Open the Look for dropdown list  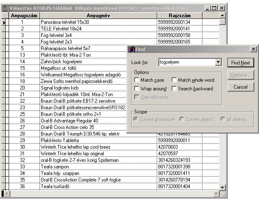[x=218, y=62]
